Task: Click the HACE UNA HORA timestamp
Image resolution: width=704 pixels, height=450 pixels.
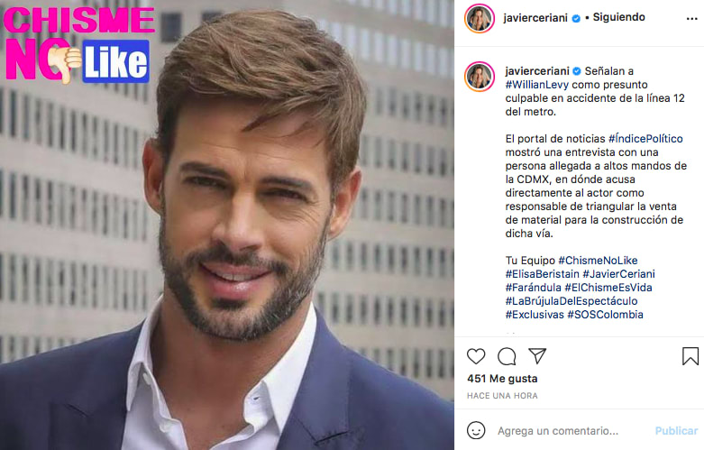Action: coord(502,396)
